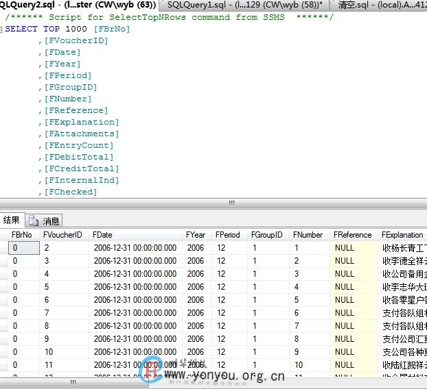Click the FExplanation column header
Screen dimensions: 427x389
click(402, 235)
